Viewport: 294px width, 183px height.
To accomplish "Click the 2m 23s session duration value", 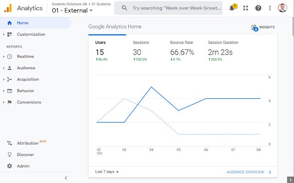I will pyautogui.click(x=220, y=53).
